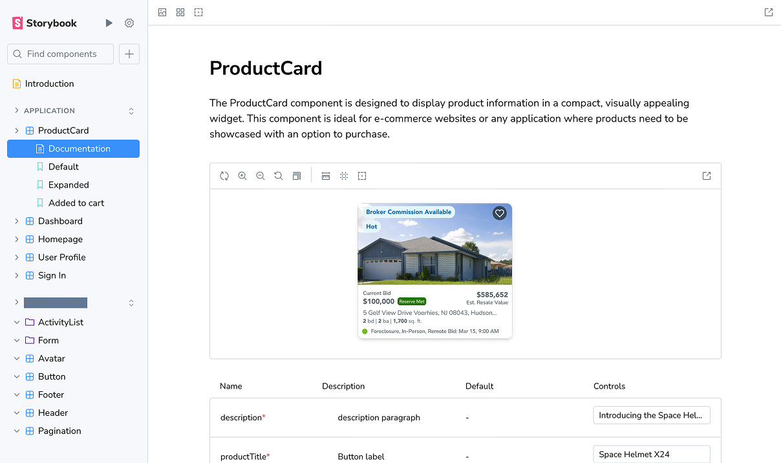This screenshot has height=463, width=781.
Task: Click the play icon beside Storybook logo
Action: point(109,23)
